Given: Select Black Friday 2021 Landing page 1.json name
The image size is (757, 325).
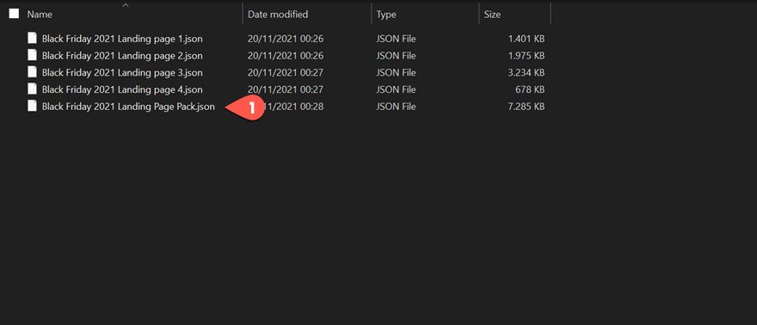Looking at the screenshot, I should tap(122, 39).
